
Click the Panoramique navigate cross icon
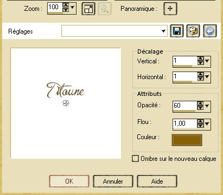[x=170, y=9]
